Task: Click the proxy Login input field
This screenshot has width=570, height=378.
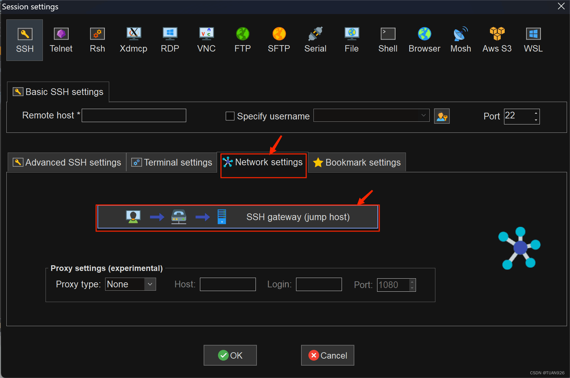Action: tap(319, 284)
